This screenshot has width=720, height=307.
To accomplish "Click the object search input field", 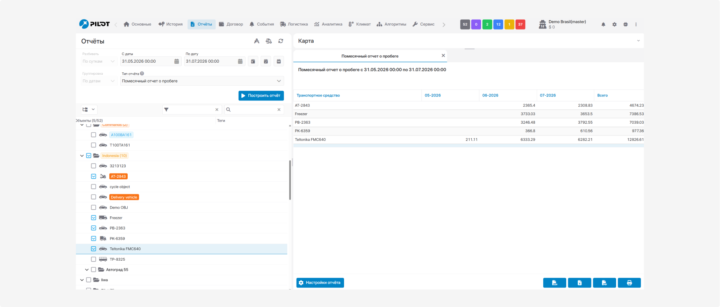I will pos(253,110).
